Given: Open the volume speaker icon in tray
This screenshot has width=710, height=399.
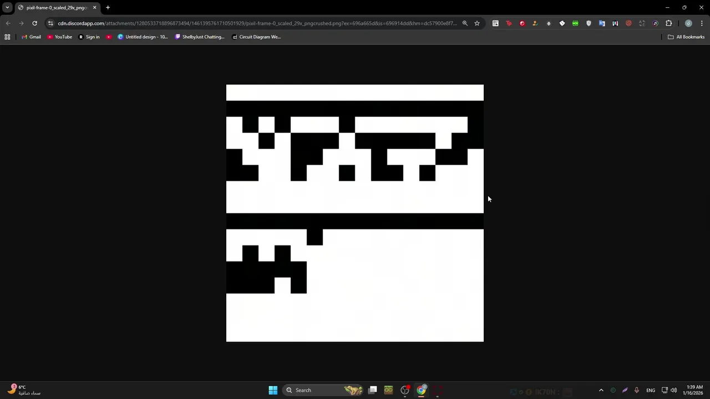Looking at the screenshot, I should (673, 390).
